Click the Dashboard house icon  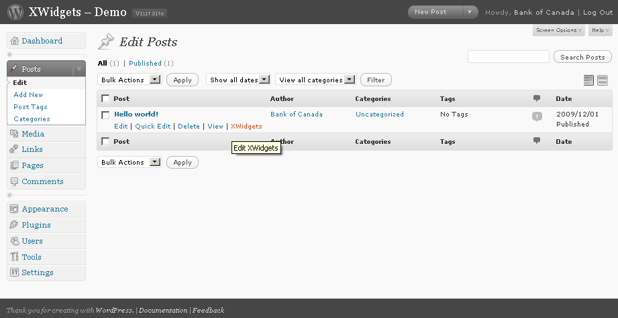coord(15,41)
